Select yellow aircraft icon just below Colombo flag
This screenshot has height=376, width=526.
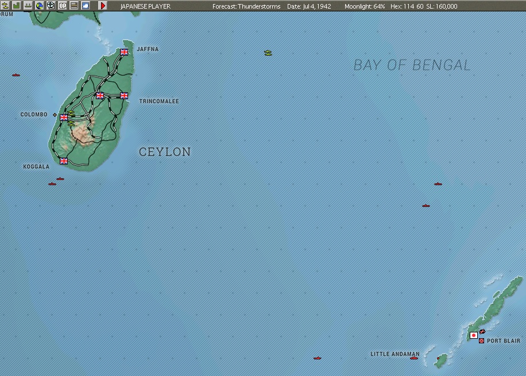click(x=71, y=123)
